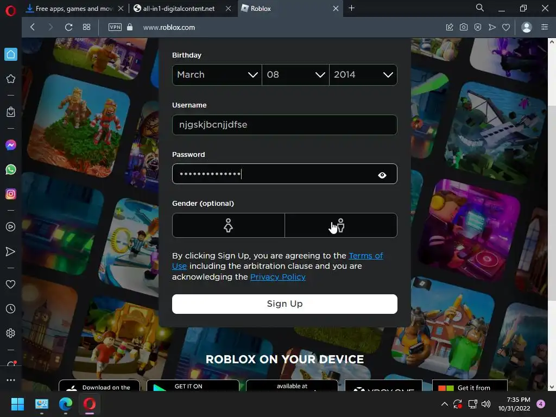Click GET IT ON Google Play badge
Image resolution: width=556 pixels, height=417 pixels.
point(193,386)
